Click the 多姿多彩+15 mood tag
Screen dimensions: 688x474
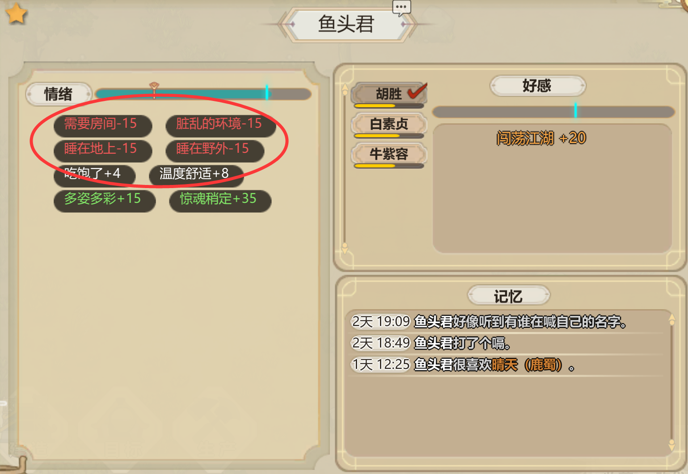(x=105, y=200)
